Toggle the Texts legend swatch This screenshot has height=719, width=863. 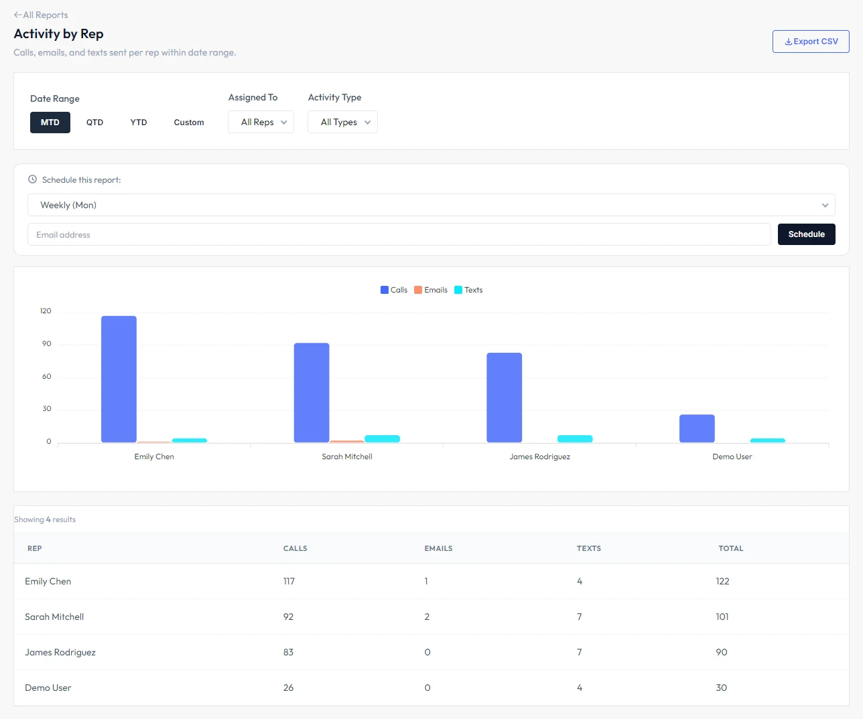tap(458, 290)
